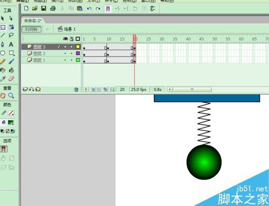Paste using the clipboard toolbar icon

click(x=80, y=8)
